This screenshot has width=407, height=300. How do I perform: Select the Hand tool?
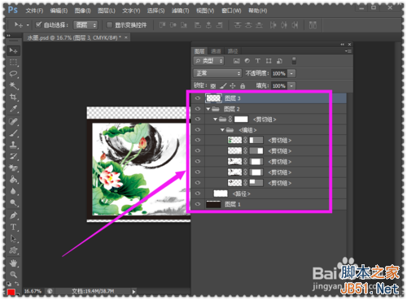(x=13, y=263)
